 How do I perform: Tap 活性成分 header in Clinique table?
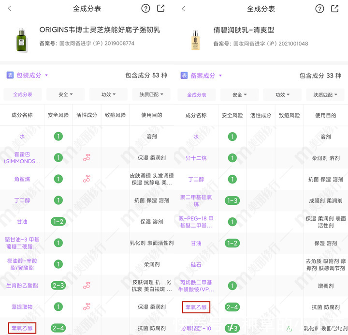(x=261, y=115)
